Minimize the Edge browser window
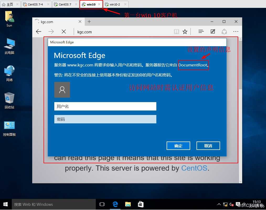This screenshot has width=266, height=210. pyautogui.click(x=212, y=22)
